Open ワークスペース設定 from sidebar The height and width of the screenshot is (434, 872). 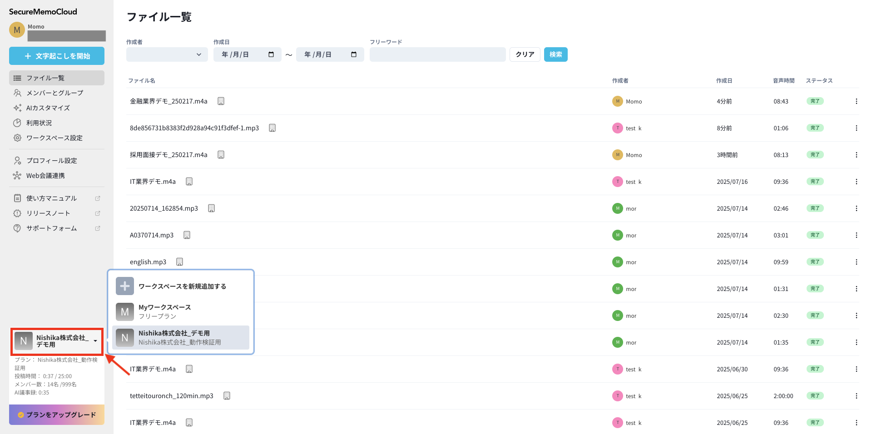coord(54,138)
